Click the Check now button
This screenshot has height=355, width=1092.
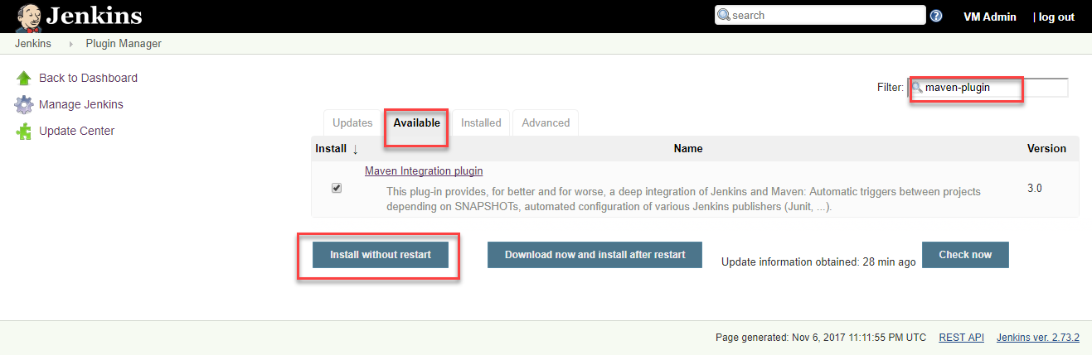(x=965, y=255)
